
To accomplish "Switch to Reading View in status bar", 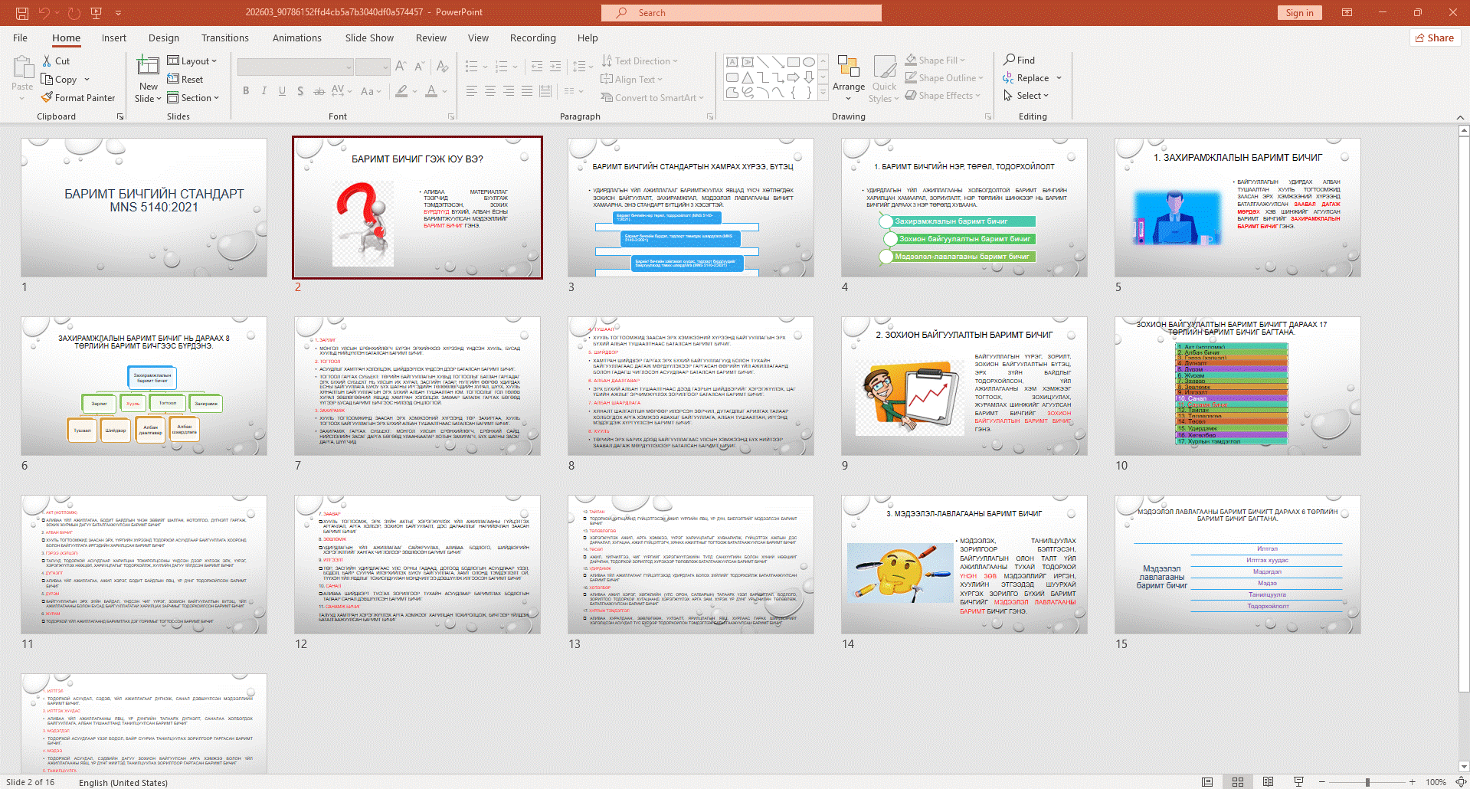I will click(1268, 782).
